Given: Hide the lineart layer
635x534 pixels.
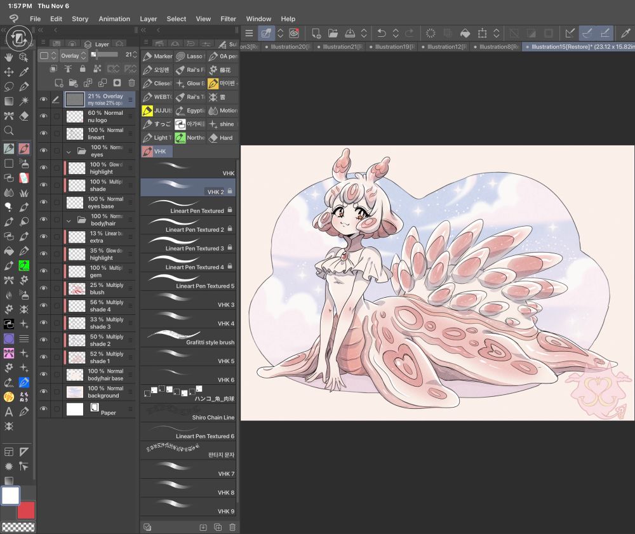Looking at the screenshot, I should [x=43, y=134].
